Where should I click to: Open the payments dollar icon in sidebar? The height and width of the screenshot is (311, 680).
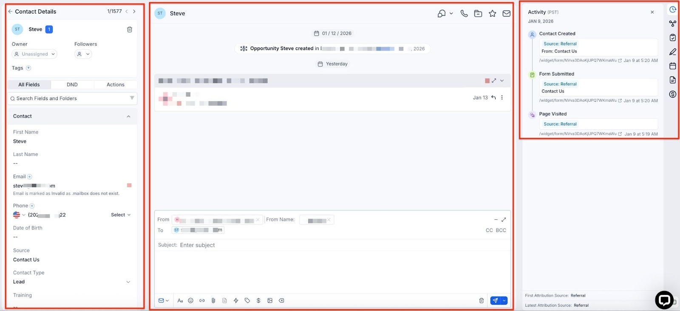click(x=673, y=94)
